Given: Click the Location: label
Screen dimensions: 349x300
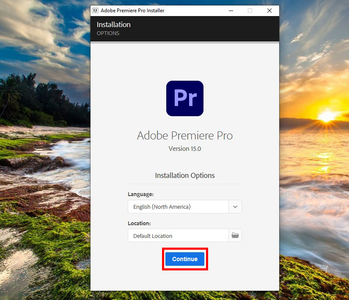Looking at the screenshot, I should (139, 223).
